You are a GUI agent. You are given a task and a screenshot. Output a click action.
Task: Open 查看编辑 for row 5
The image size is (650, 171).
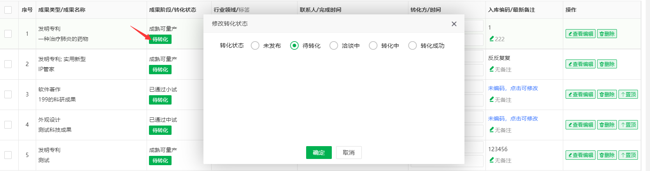(x=580, y=155)
